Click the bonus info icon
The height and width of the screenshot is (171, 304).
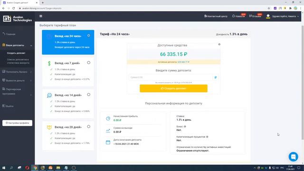185,126
